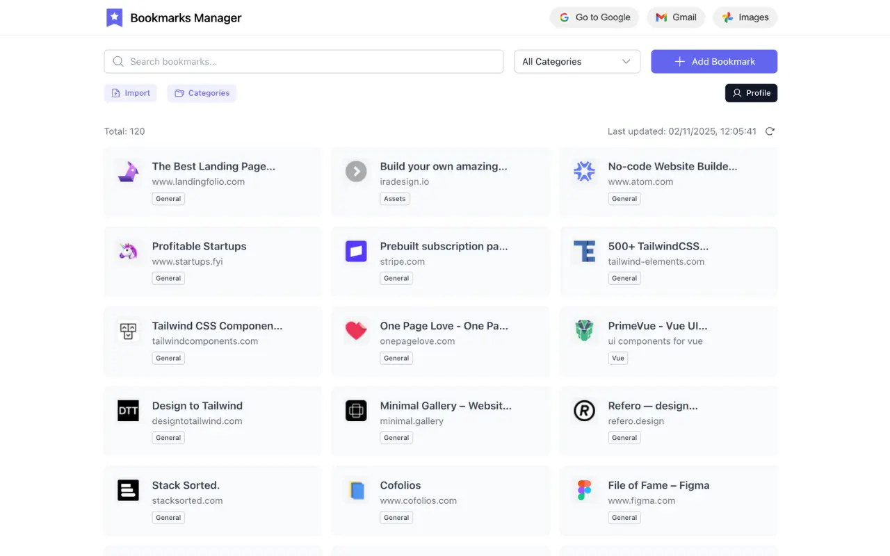Viewport: 890px width, 556px height.
Task: Open the Categories panel
Action: coord(202,92)
